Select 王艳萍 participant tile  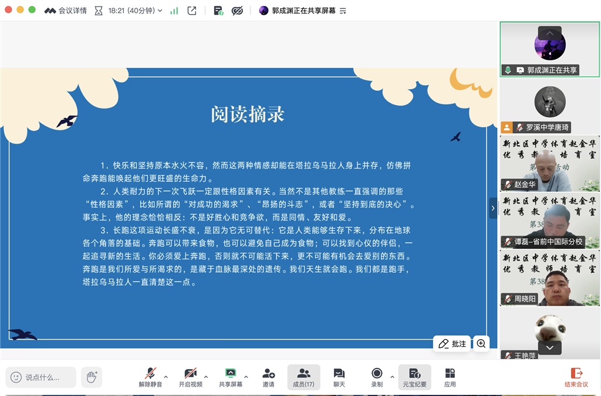click(549, 334)
